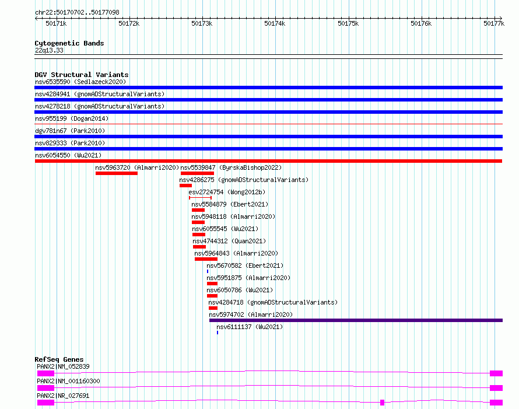This screenshot has width=519, height=409.
Task: Open nsv6111137 (Wu2021) variant label
Action: tap(250, 327)
